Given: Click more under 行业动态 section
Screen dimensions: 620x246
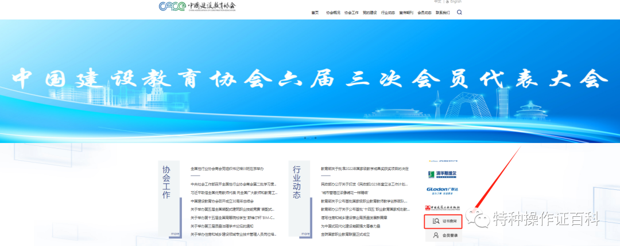Looking at the screenshot, I should coord(305,234).
